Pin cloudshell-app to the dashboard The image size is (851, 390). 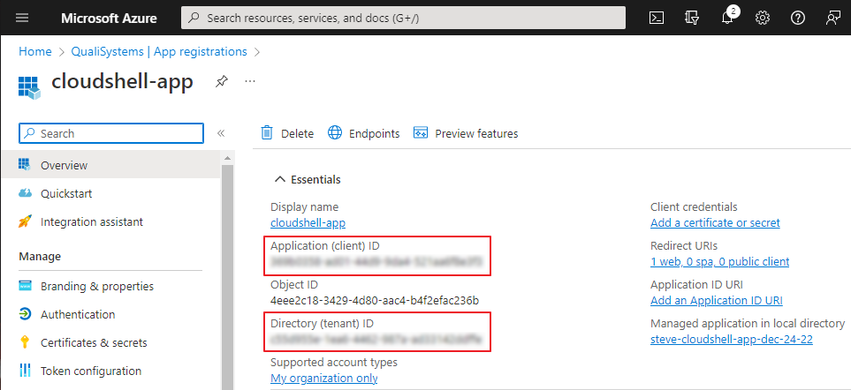click(x=222, y=81)
